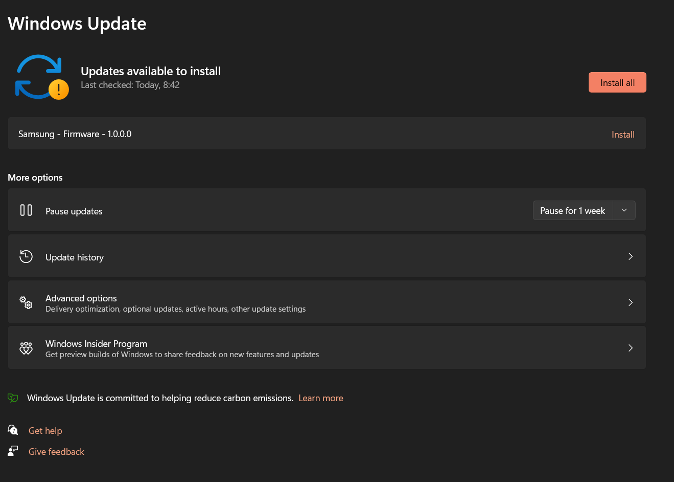Click the Advanced options gears icon
674x482 pixels.
coord(26,302)
